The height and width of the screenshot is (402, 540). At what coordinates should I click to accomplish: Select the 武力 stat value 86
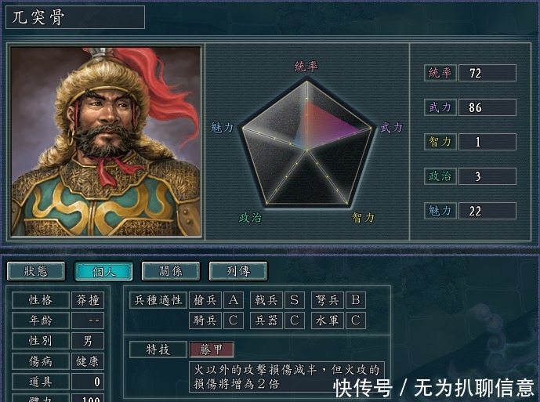click(x=487, y=107)
